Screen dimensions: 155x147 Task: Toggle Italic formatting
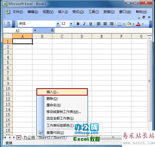point(84,24)
